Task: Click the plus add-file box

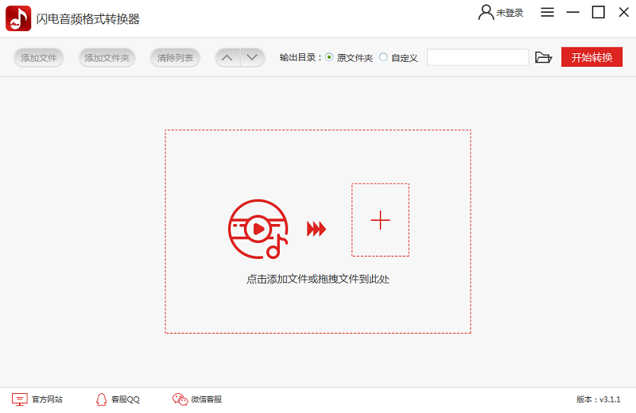Action: tap(381, 220)
